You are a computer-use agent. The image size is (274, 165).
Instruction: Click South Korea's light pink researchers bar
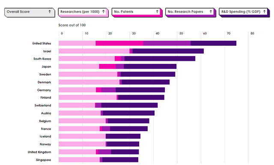(x=86, y=59)
